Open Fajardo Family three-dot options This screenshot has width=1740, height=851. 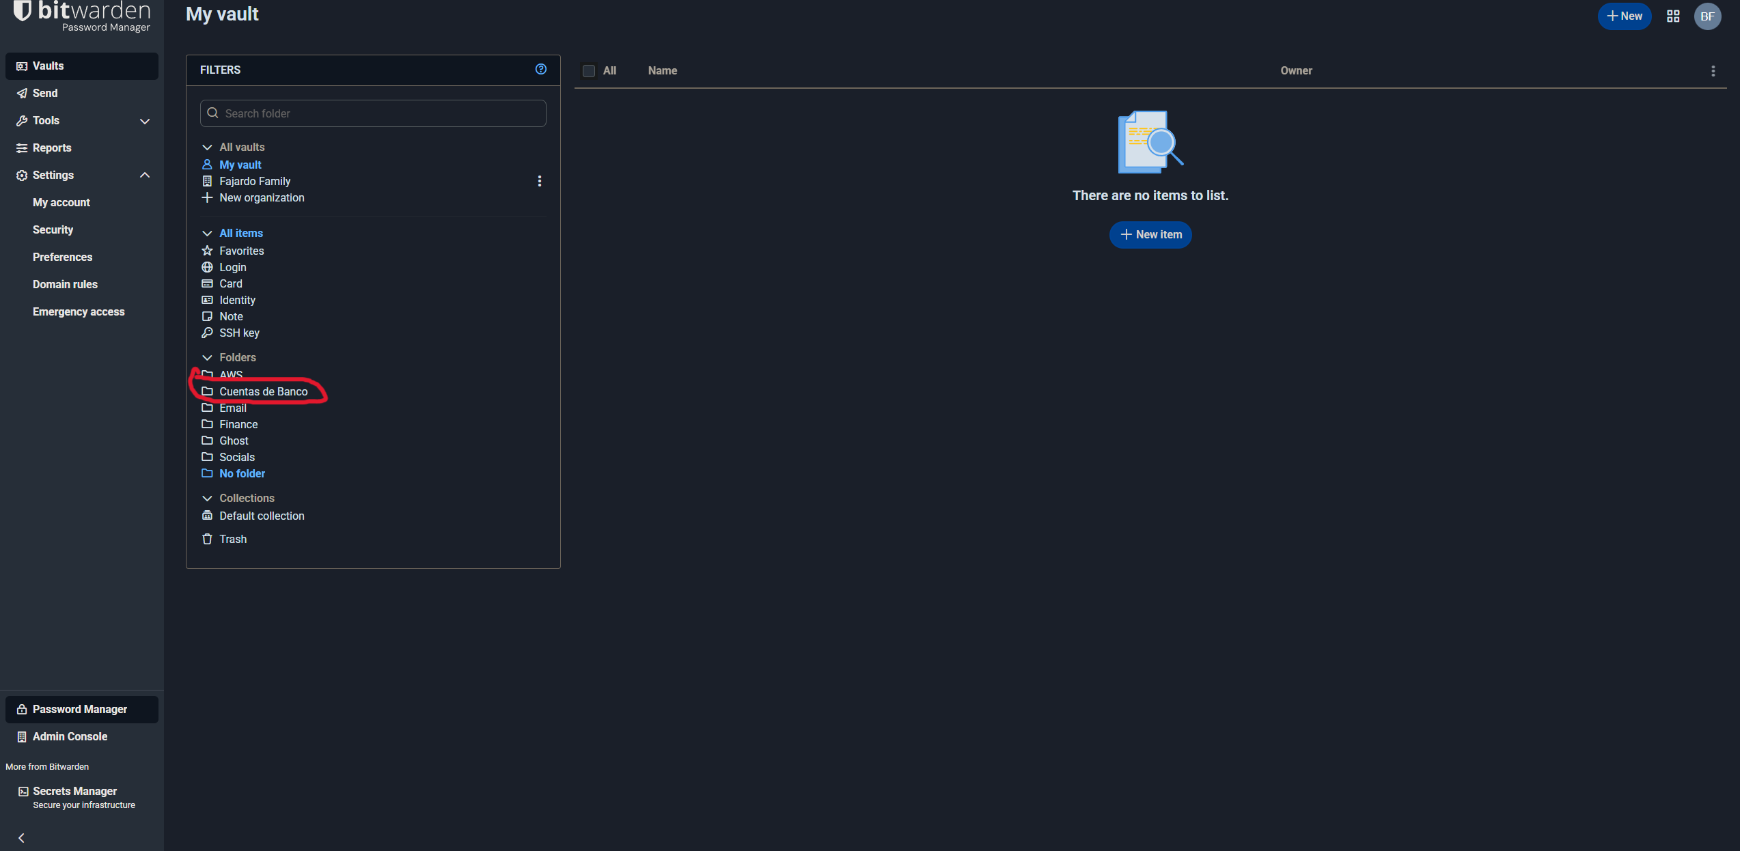(539, 181)
